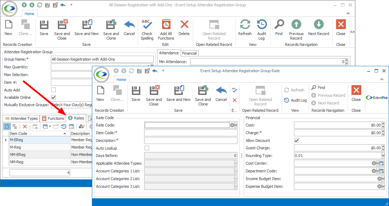
Task: Click Close button in Group Rate ribbon
Action: (x=356, y=94)
